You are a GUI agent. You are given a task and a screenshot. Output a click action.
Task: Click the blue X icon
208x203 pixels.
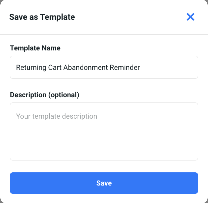point(191,17)
